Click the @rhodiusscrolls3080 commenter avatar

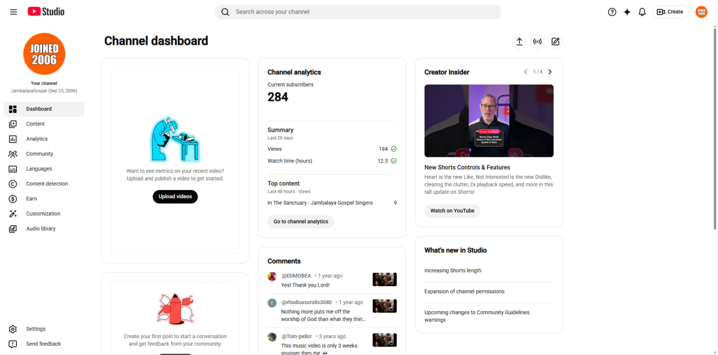click(x=272, y=303)
